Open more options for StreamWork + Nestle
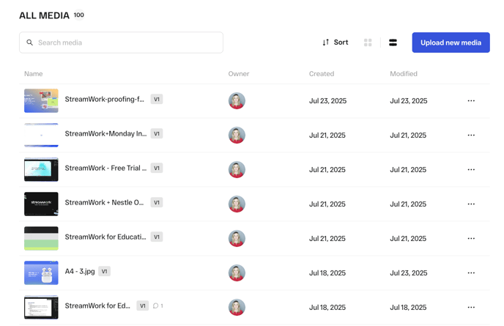The image size is (504, 326). [471, 204]
